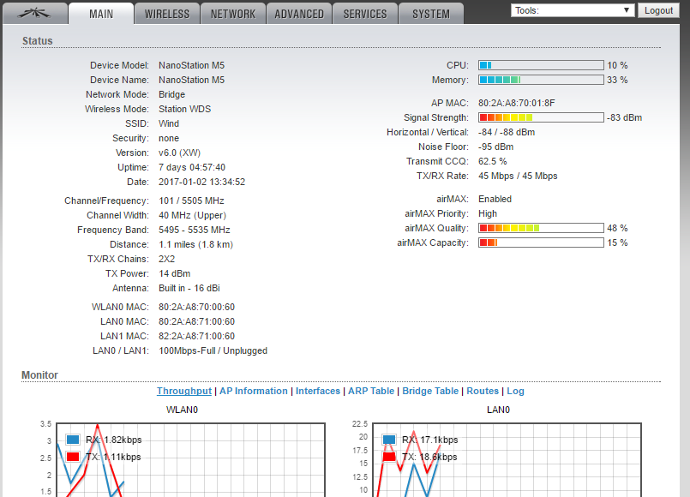690x497 pixels.
Task: Open the AP Information link
Action: pos(254,391)
